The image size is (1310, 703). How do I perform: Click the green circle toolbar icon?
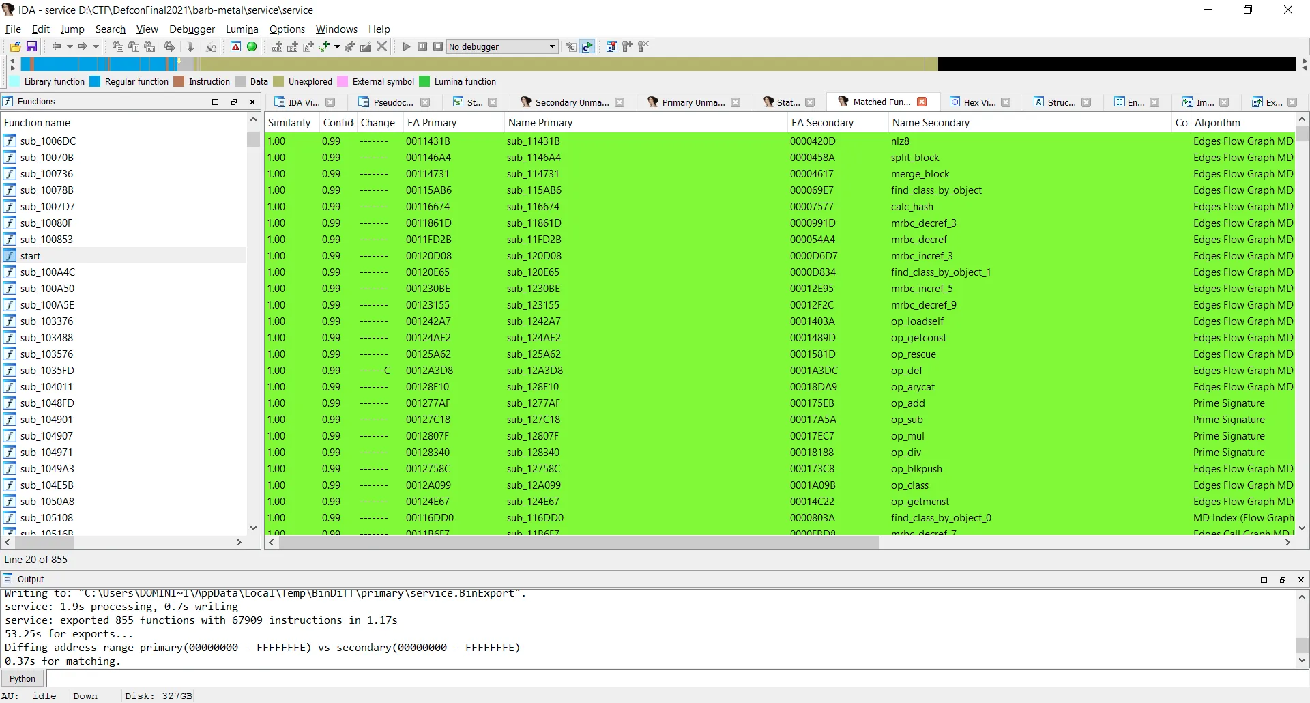click(252, 46)
